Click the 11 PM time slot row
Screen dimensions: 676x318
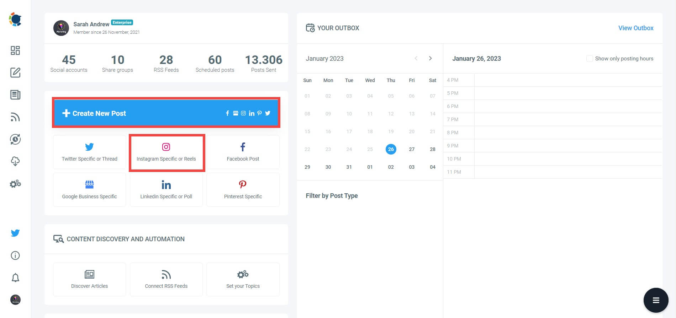tap(553, 172)
